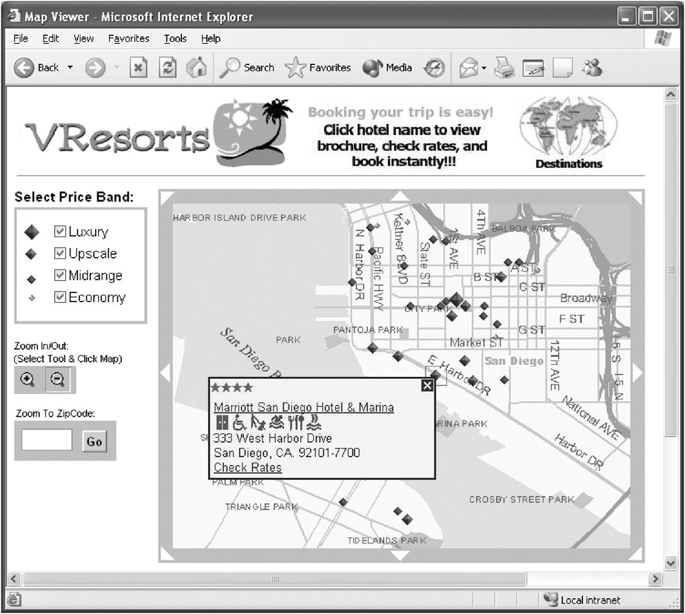The width and height of the screenshot is (685, 614).
Task: Open Marriott San Diego Hotel & Marina link
Action: click(303, 407)
